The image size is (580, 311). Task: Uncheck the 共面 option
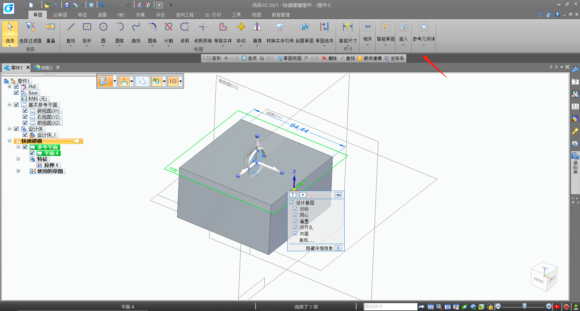tap(295, 233)
